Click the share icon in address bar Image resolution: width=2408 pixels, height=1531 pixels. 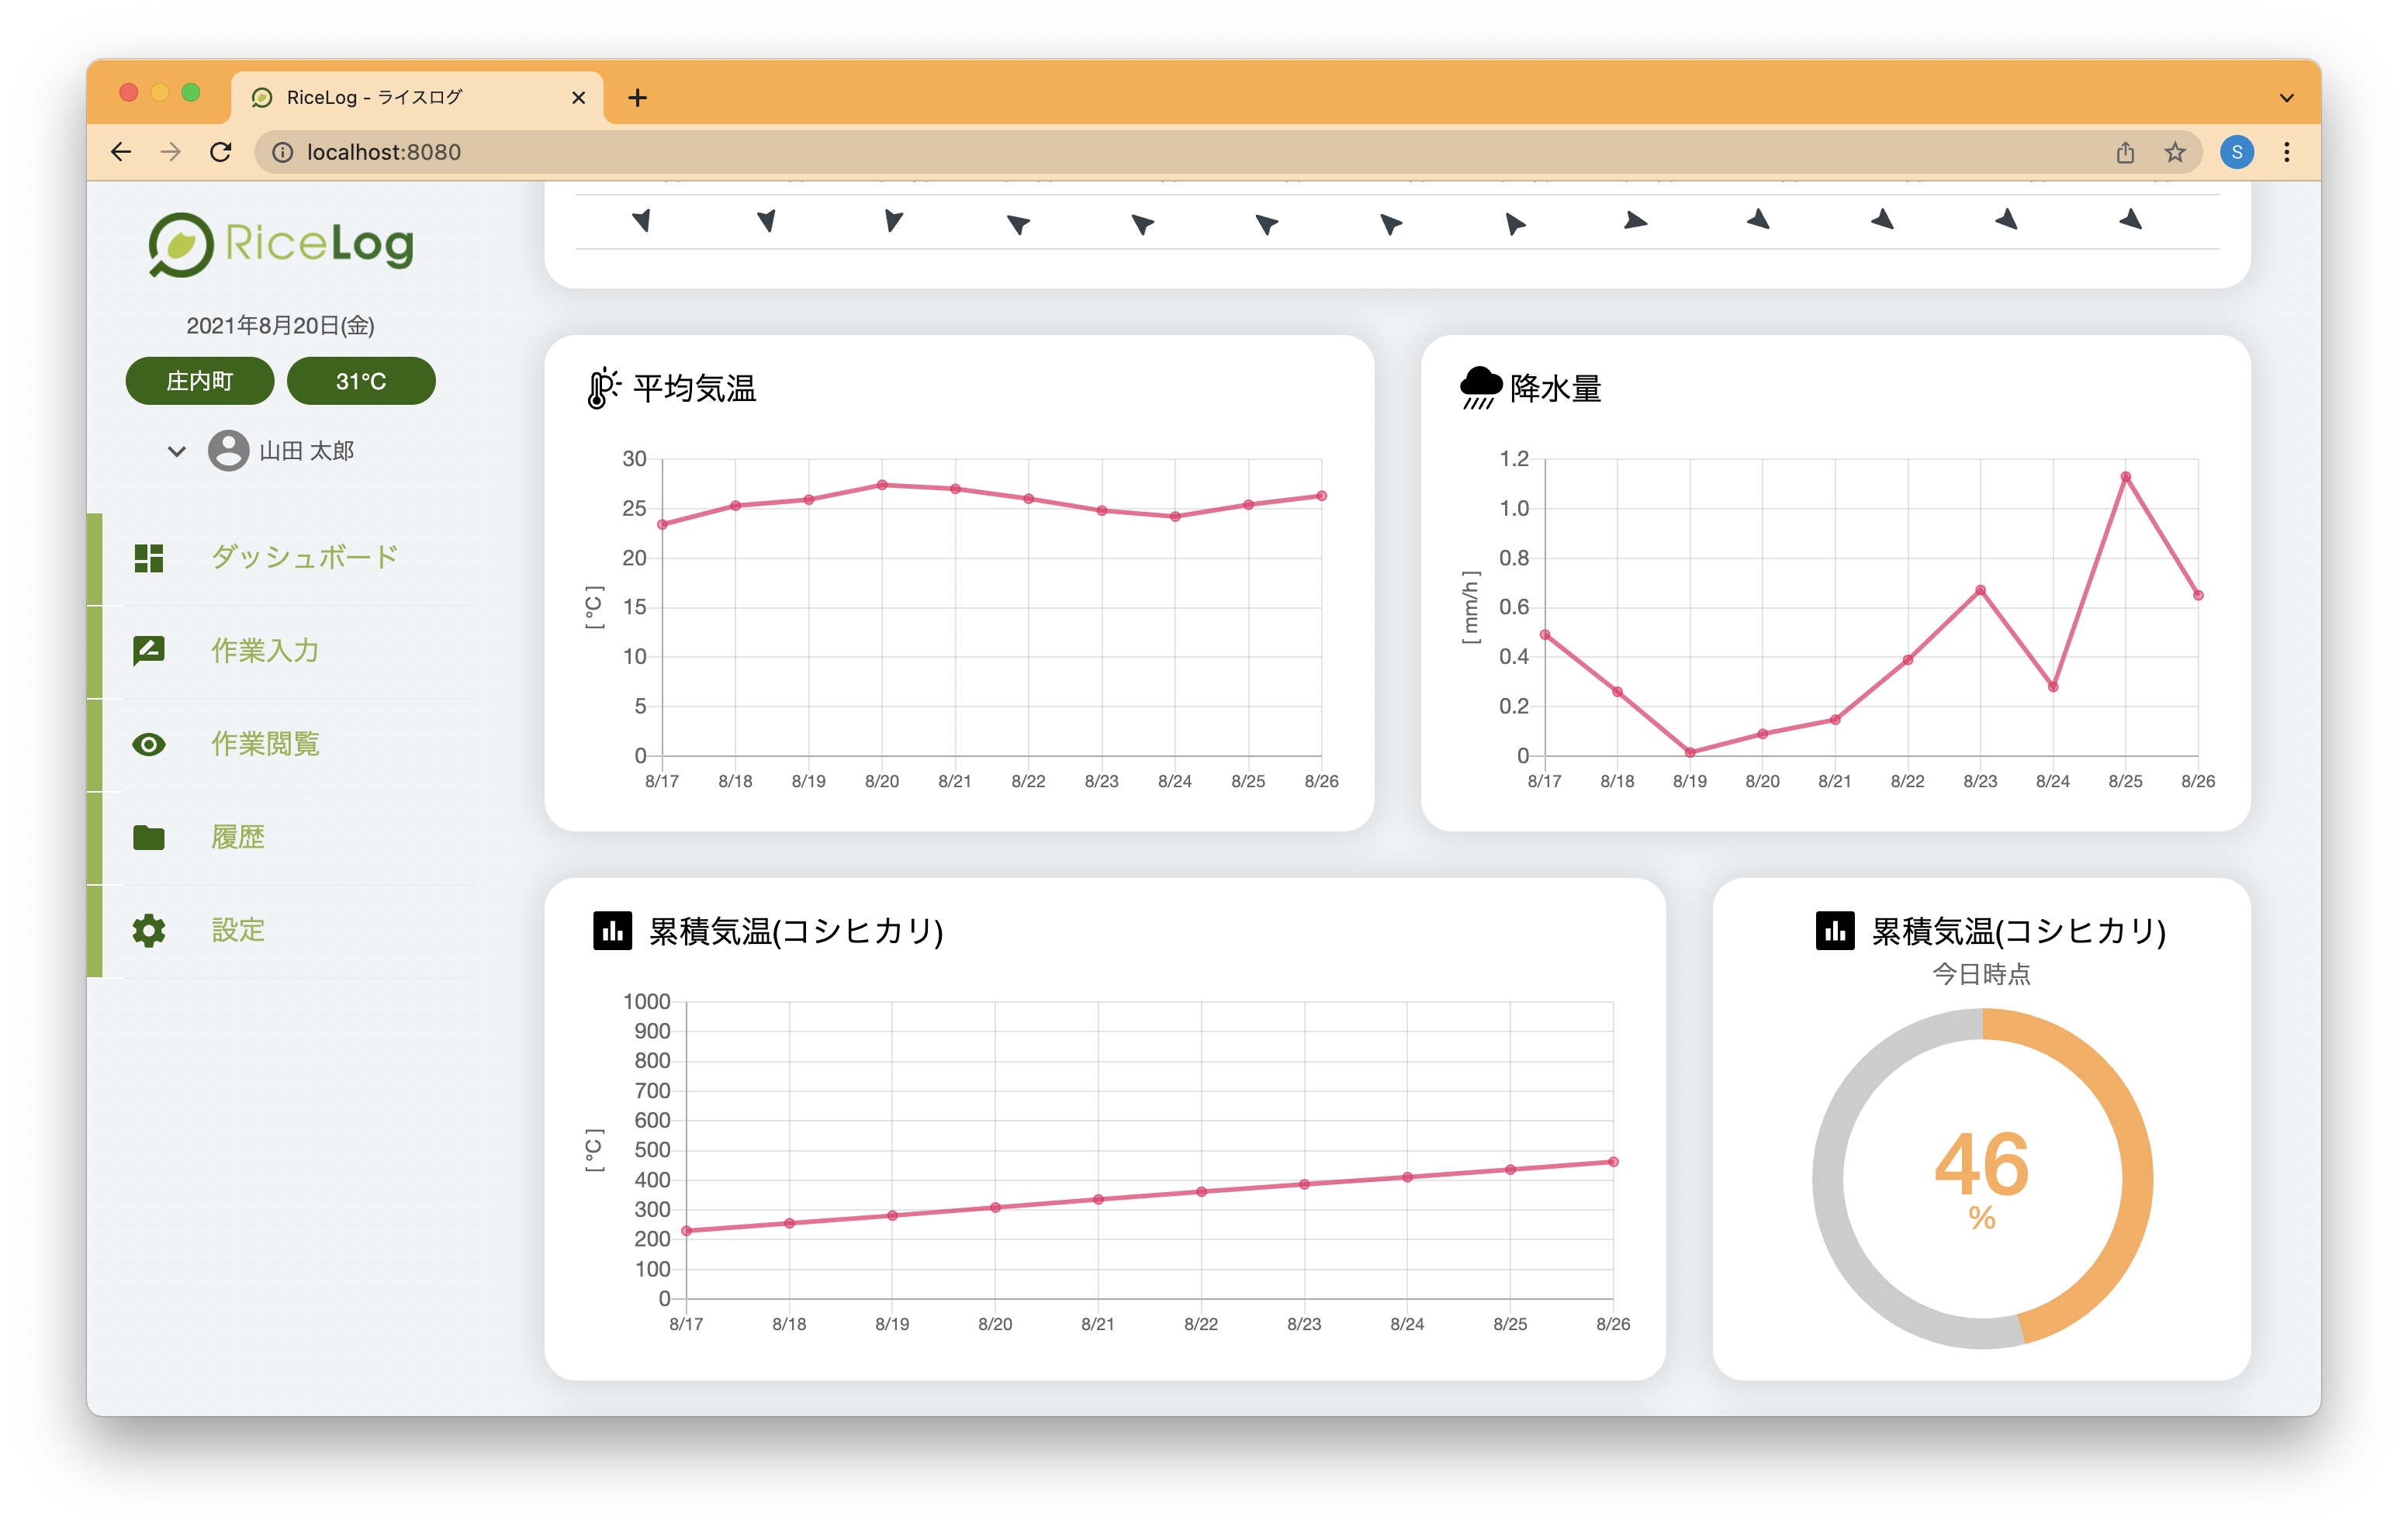pyautogui.click(x=2125, y=152)
